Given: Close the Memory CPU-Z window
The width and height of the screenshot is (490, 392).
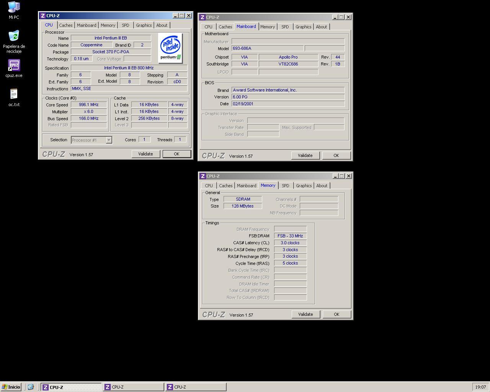Looking at the screenshot, I should pyautogui.click(x=348, y=176).
